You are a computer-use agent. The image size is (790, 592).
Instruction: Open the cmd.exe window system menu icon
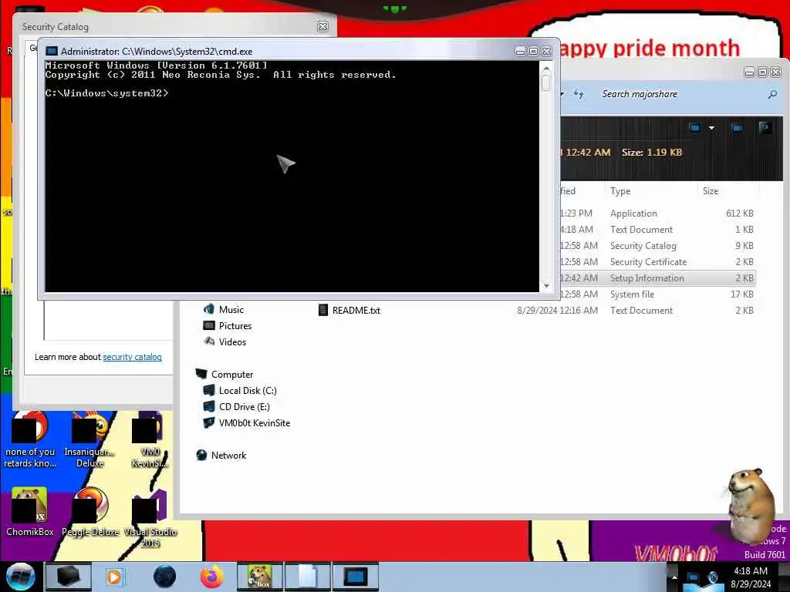pyautogui.click(x=52, y=52)
